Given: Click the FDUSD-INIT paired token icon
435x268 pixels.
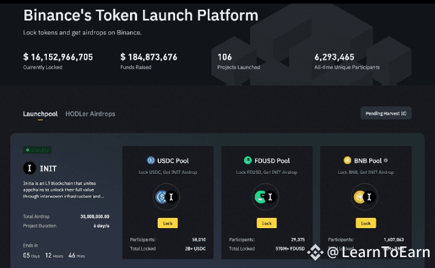Looking at the screenshot, I should (x=265, y=197).
